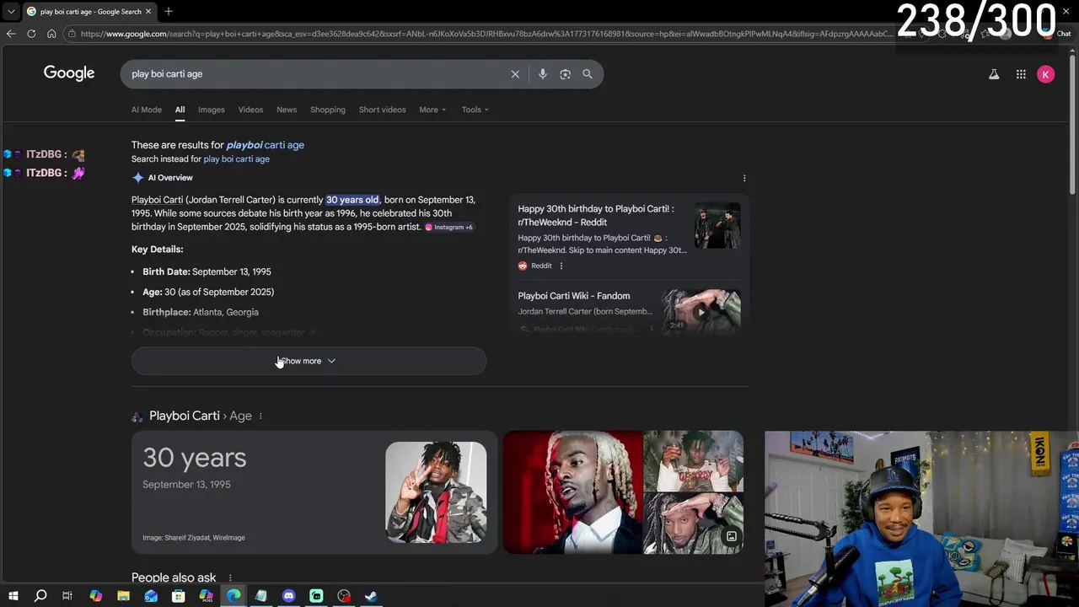Click the Google logo
Image resolution: width=1079 pixels, height=607 pixels.
click(x=69, y=73)
